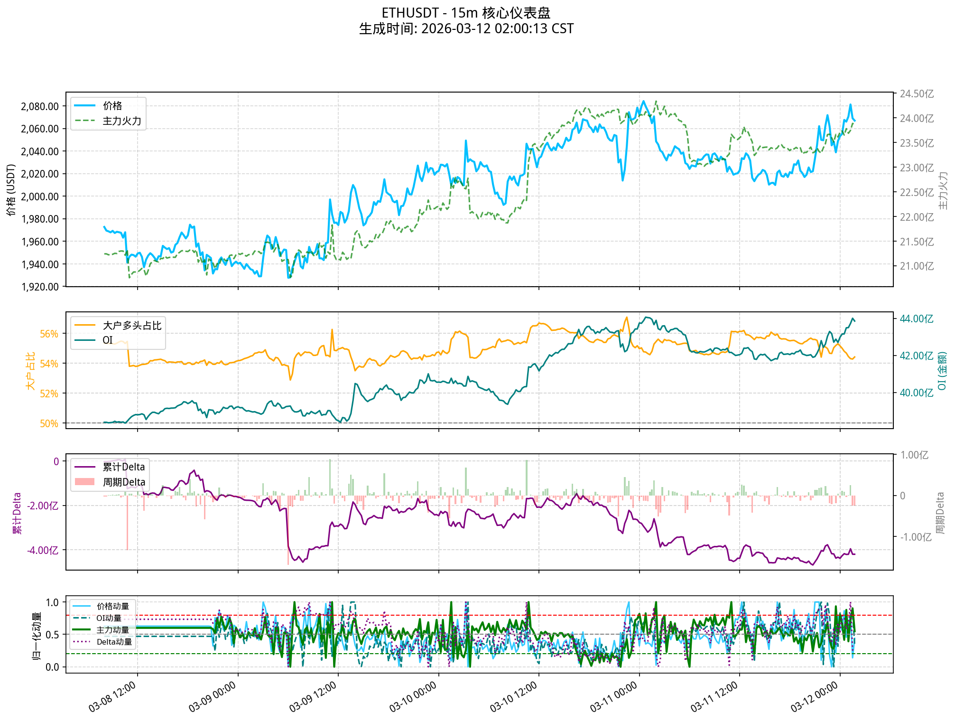Click the 生成时间 timestamp subtitle
This screenshot has width=955, height=722.
466,29
